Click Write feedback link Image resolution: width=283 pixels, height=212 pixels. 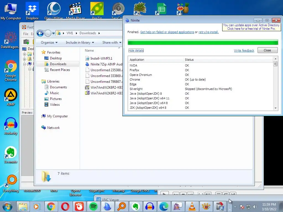coord(244,51)
